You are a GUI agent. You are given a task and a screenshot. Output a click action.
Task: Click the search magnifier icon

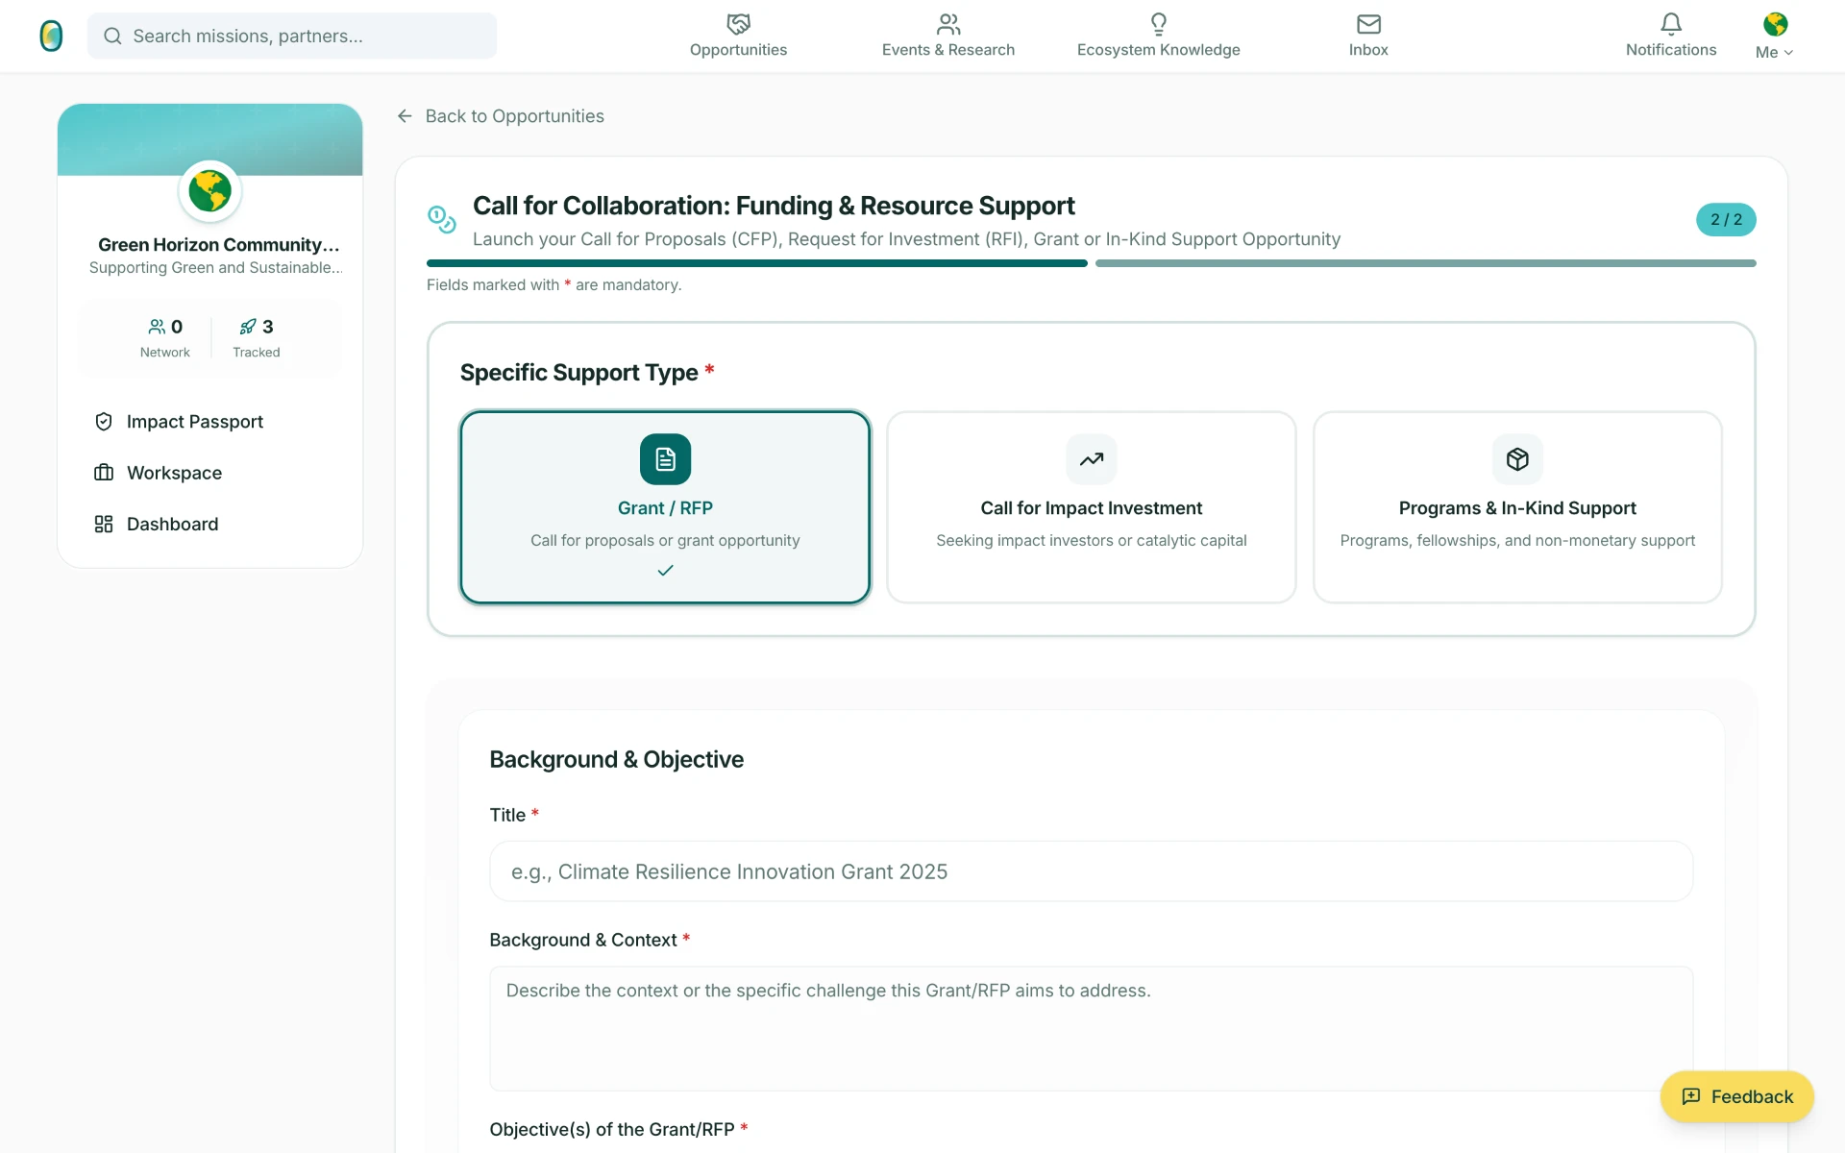(x=112, y=37)
